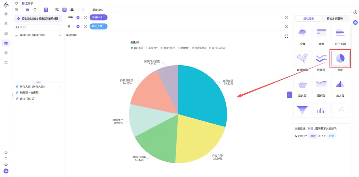Toggle the field panel layout icon
Viewport: 359px width, 177px height.
coord(46,10)
